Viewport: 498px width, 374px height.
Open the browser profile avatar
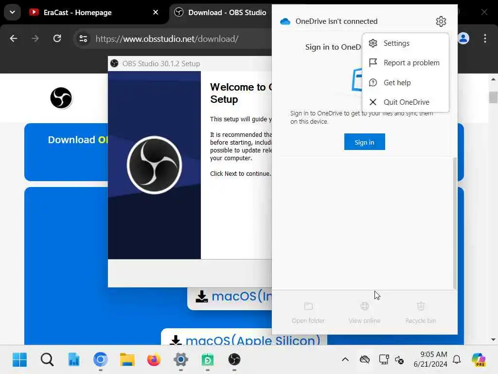coord(463,38)
